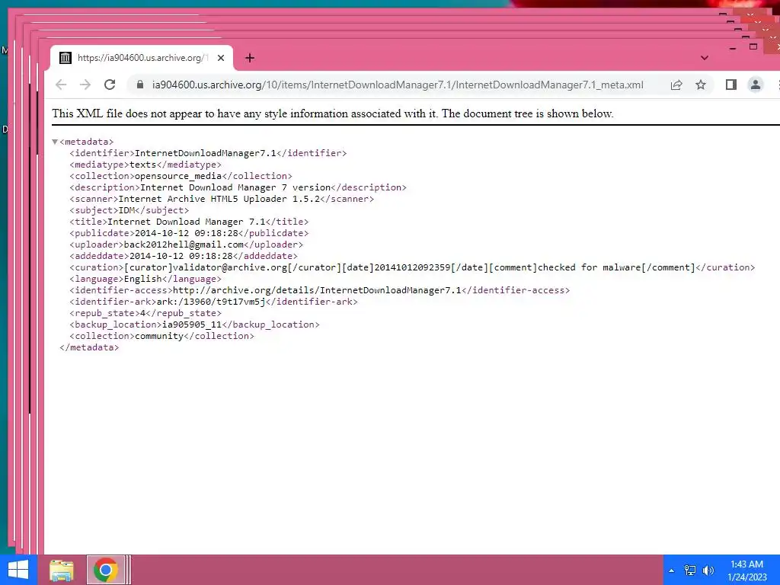The width and height of the screenshot is (780, 585).
Task: Click the mediatype value texts
Action: pyautogui.click(x=142, y=165)
